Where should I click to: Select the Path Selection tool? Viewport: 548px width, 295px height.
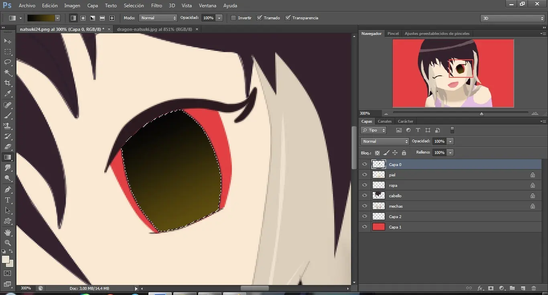(8, 210)
